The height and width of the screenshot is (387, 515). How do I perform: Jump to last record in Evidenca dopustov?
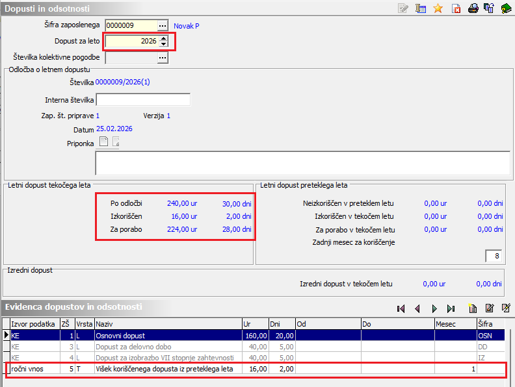click(451, 308)
